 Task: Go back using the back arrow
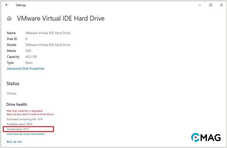point(7,5)
